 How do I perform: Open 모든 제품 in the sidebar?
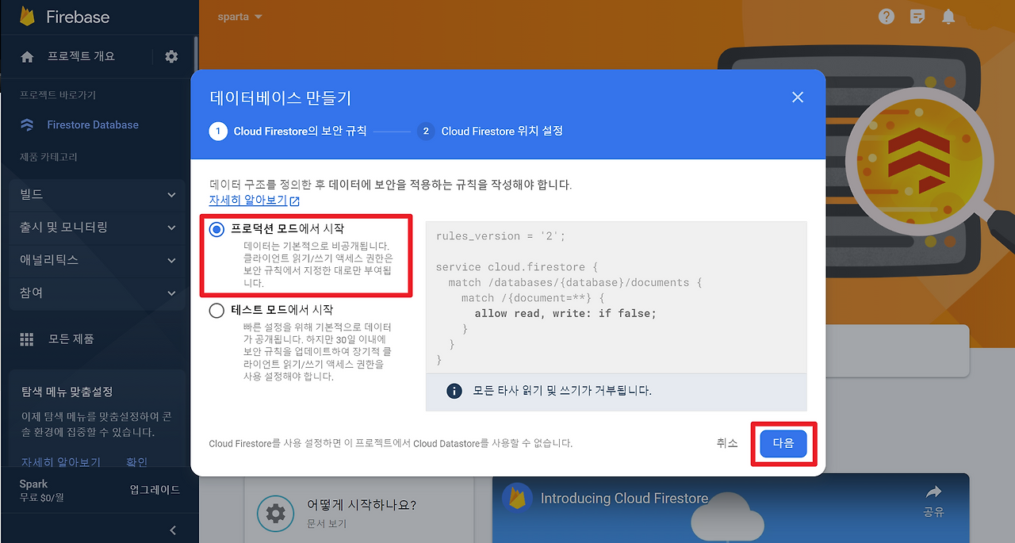coord(71,338)
